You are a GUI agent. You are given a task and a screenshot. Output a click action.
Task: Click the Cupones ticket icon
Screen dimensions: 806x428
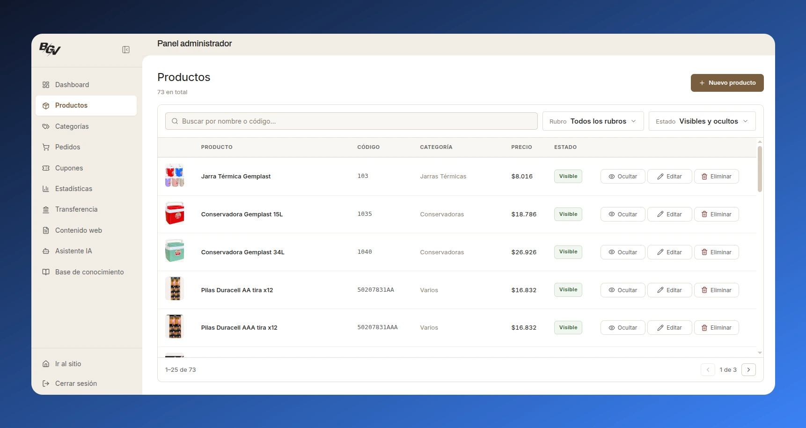click(x=46, y=168)
